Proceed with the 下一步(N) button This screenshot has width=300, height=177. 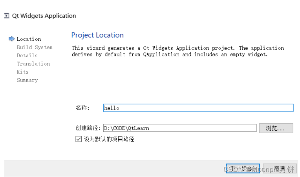[x=243, y=168]
